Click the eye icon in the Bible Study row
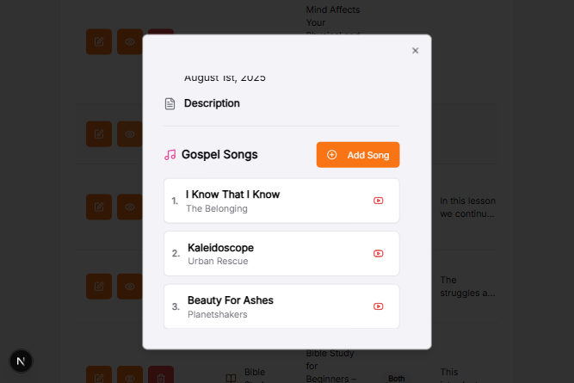Viewport: 574px width, 383px height. 130,374
